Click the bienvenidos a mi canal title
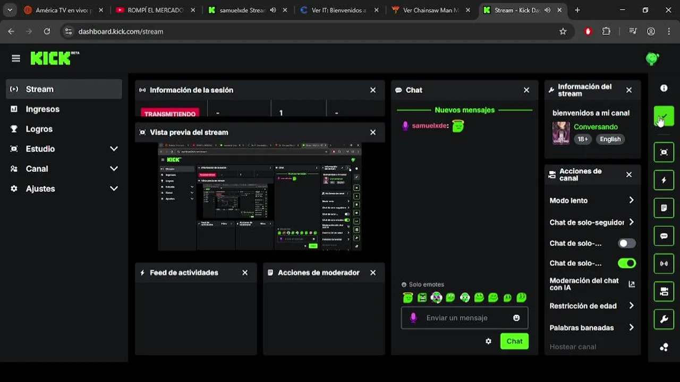Image resolution: width=680 pixels, height=382 pixels. click(591, 113)
